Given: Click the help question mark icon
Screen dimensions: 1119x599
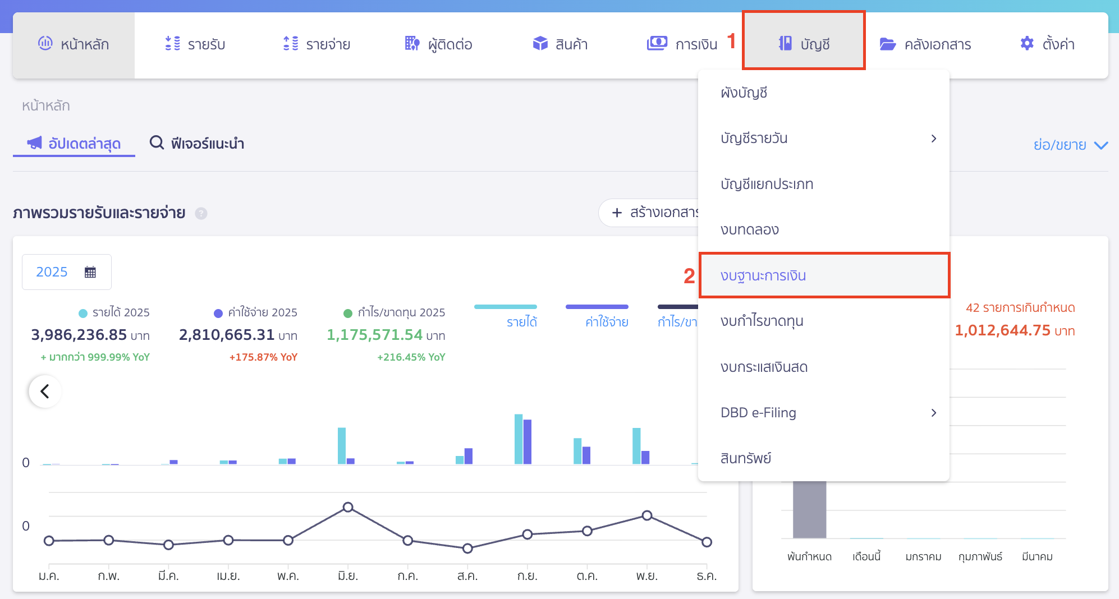Looking at the screenshot, I should click(x=201, y=214).
